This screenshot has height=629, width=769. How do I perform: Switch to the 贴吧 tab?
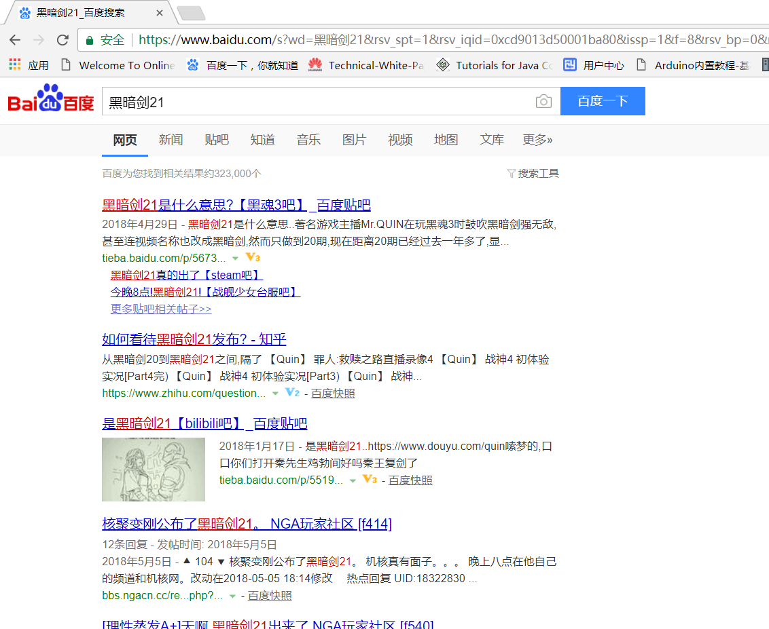[217, 140]
